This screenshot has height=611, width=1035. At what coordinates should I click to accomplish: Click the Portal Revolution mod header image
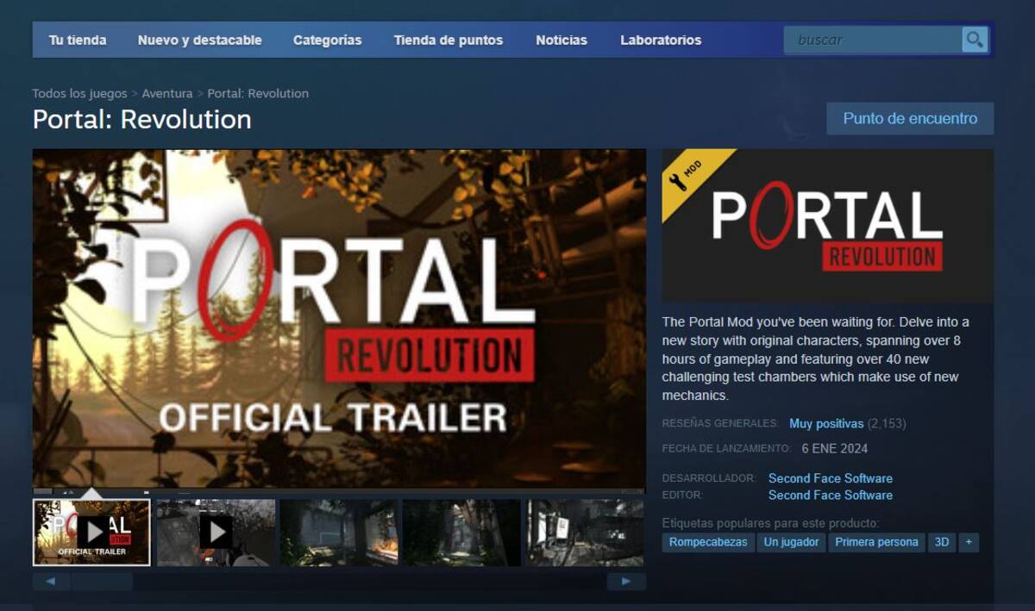pos(827,226)
